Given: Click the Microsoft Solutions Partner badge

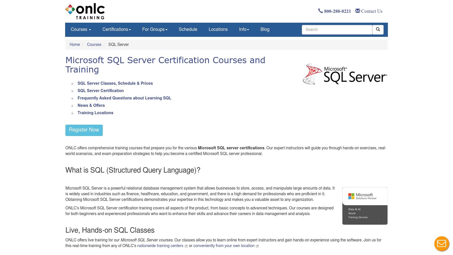Looking at the screenshot, I should (365, 206).
